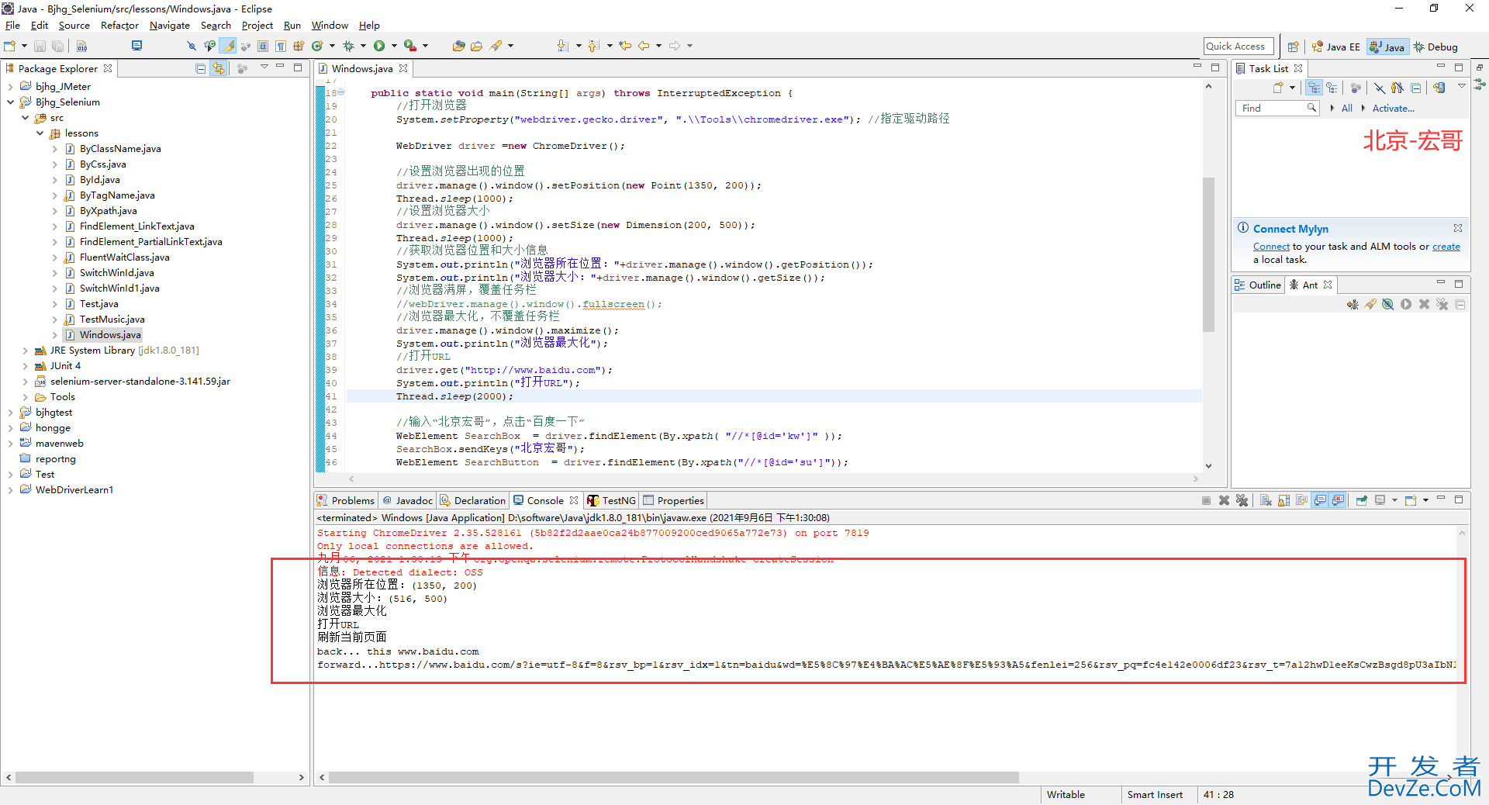The image size is (1489, 805).
Task: Click the Clear Console icon
Action: 1266,500
